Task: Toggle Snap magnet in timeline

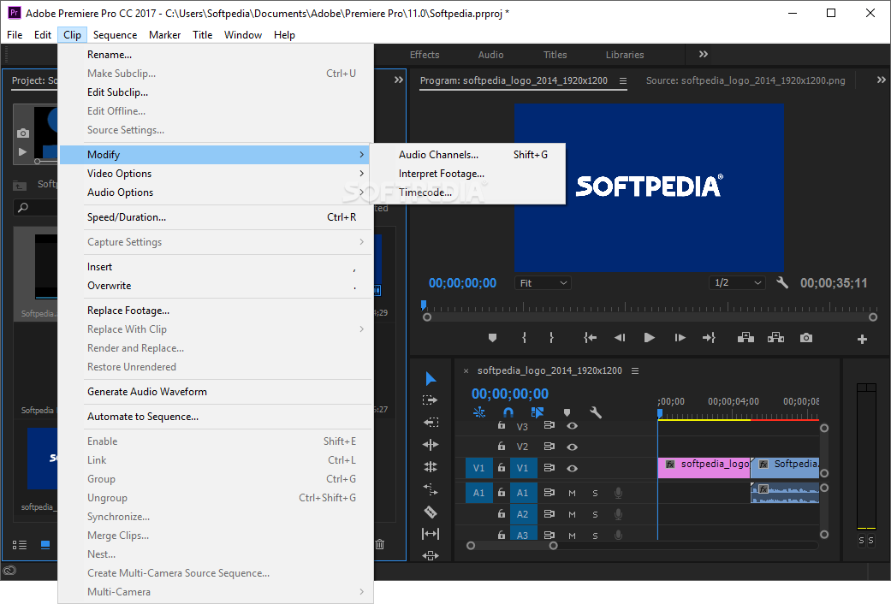Action: click(x=508, y=412)
